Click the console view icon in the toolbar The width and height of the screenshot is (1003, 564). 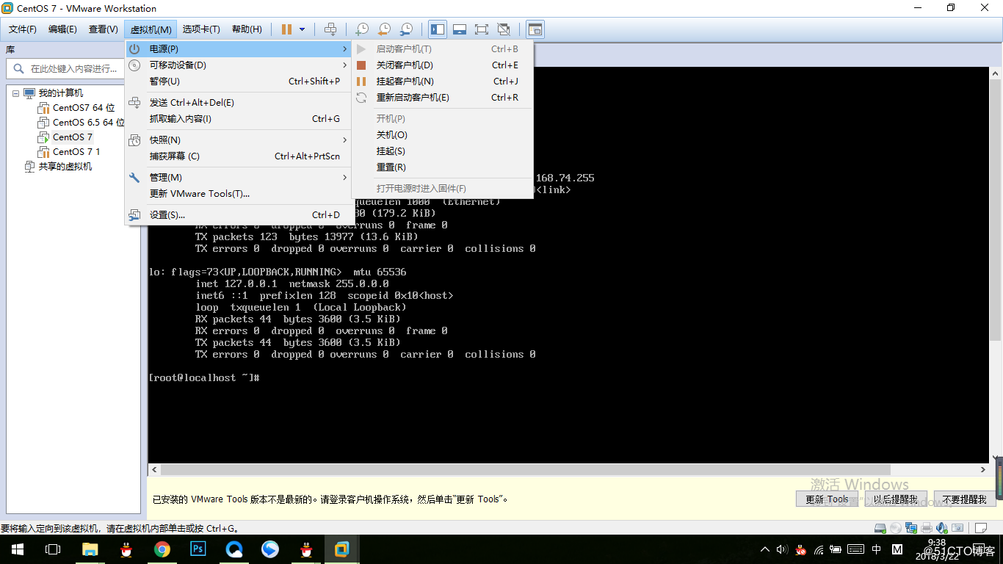tap(535, 29)
